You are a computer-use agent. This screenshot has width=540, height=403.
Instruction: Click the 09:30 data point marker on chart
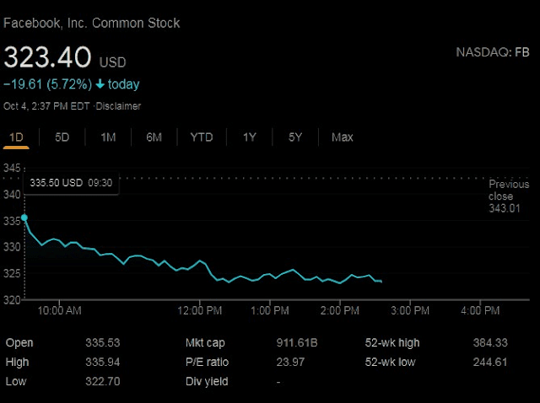[x=24, y=218]
